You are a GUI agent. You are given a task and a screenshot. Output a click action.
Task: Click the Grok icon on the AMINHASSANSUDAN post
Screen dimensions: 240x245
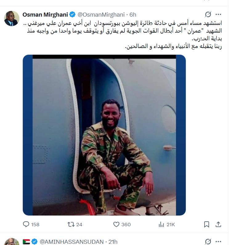point(208,242)
